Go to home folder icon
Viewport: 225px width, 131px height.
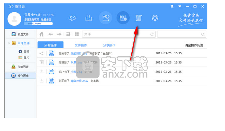click(x=41, y=34)
